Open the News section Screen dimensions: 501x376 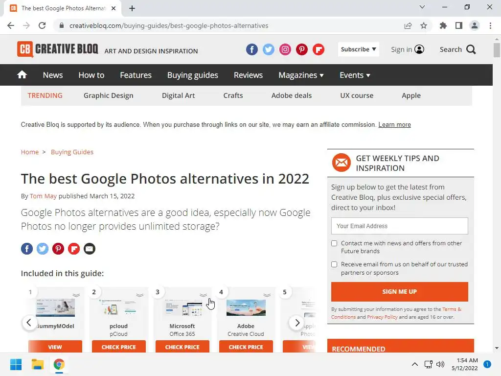pos(53,75)
